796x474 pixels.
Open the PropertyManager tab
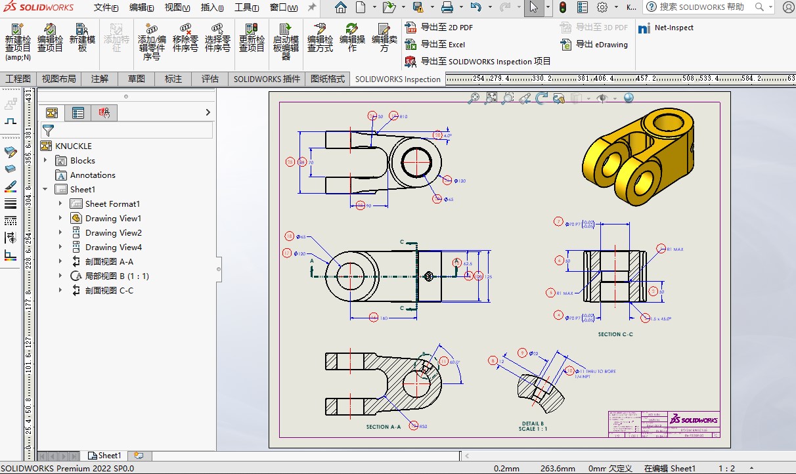(78, 113)
